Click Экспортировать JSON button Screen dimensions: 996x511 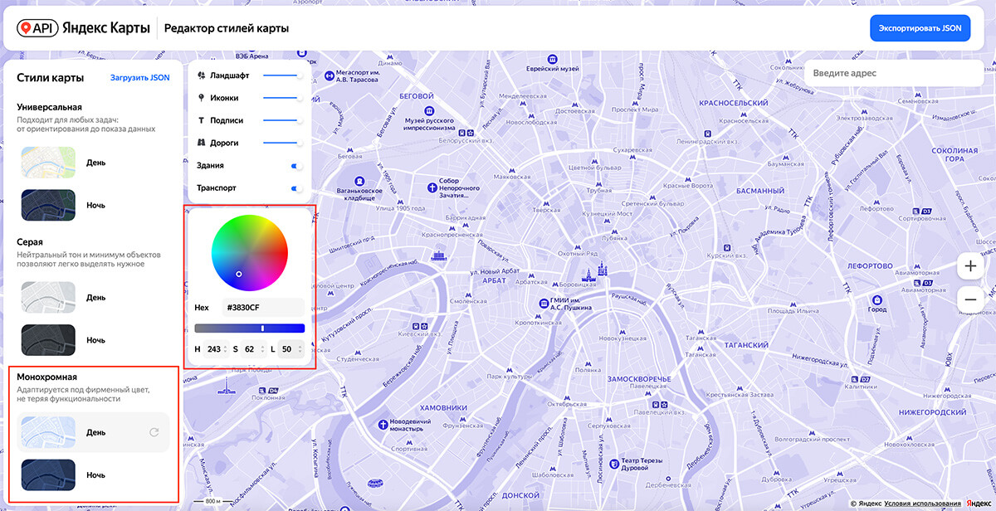[x=920, y=28]
